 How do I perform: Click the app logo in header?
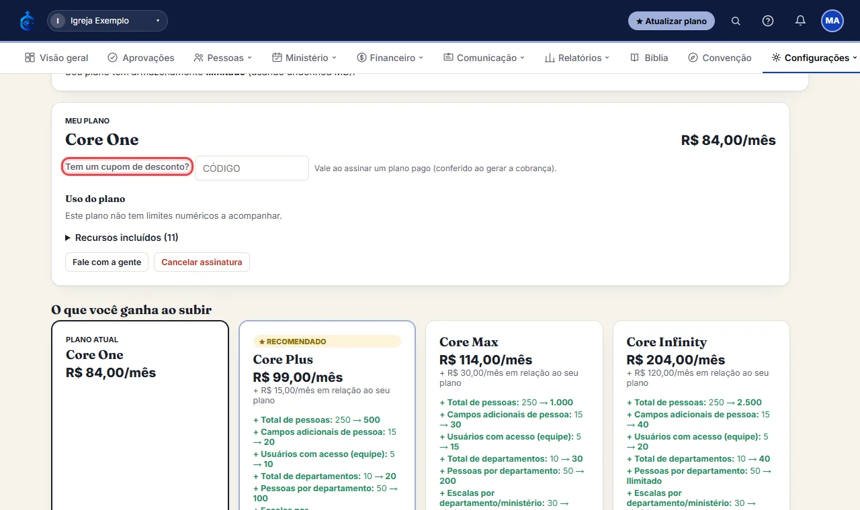tap(28, 21)
